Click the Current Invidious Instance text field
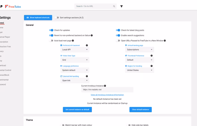The height and width of the screenshot is (126, 197). [107, 90]
